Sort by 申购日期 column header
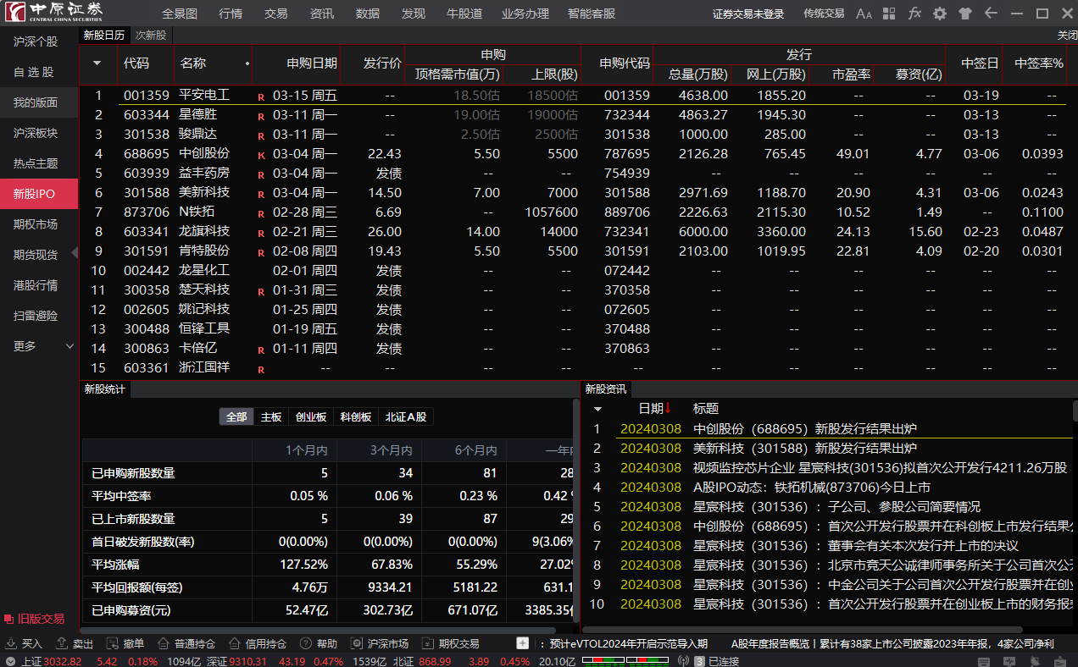Image resolution: width=1078 pixels, height=667 pixels. pos(311,63)
